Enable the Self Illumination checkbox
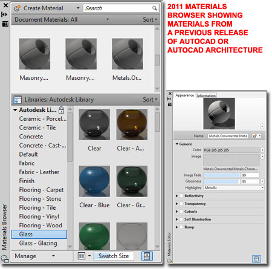The height and width of the screenshot is (269, 272). click(181, 219)
